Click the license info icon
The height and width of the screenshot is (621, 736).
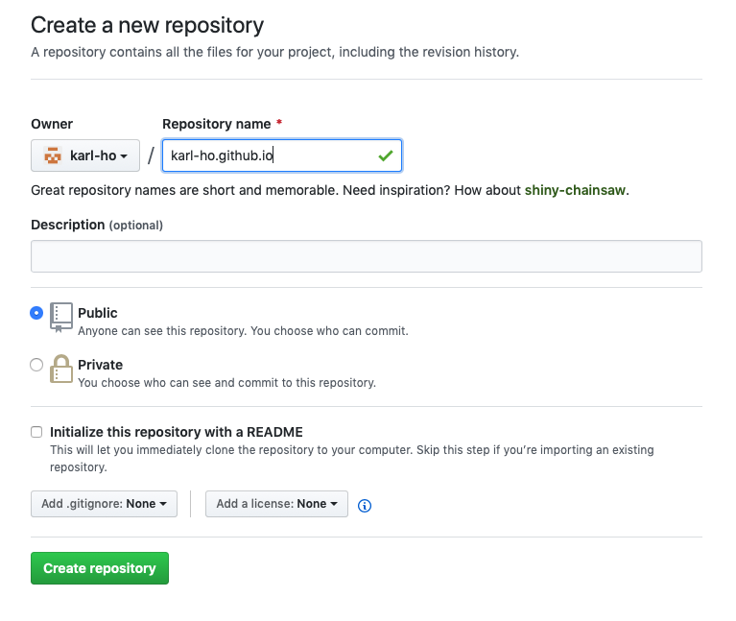[x=365, y=506]
